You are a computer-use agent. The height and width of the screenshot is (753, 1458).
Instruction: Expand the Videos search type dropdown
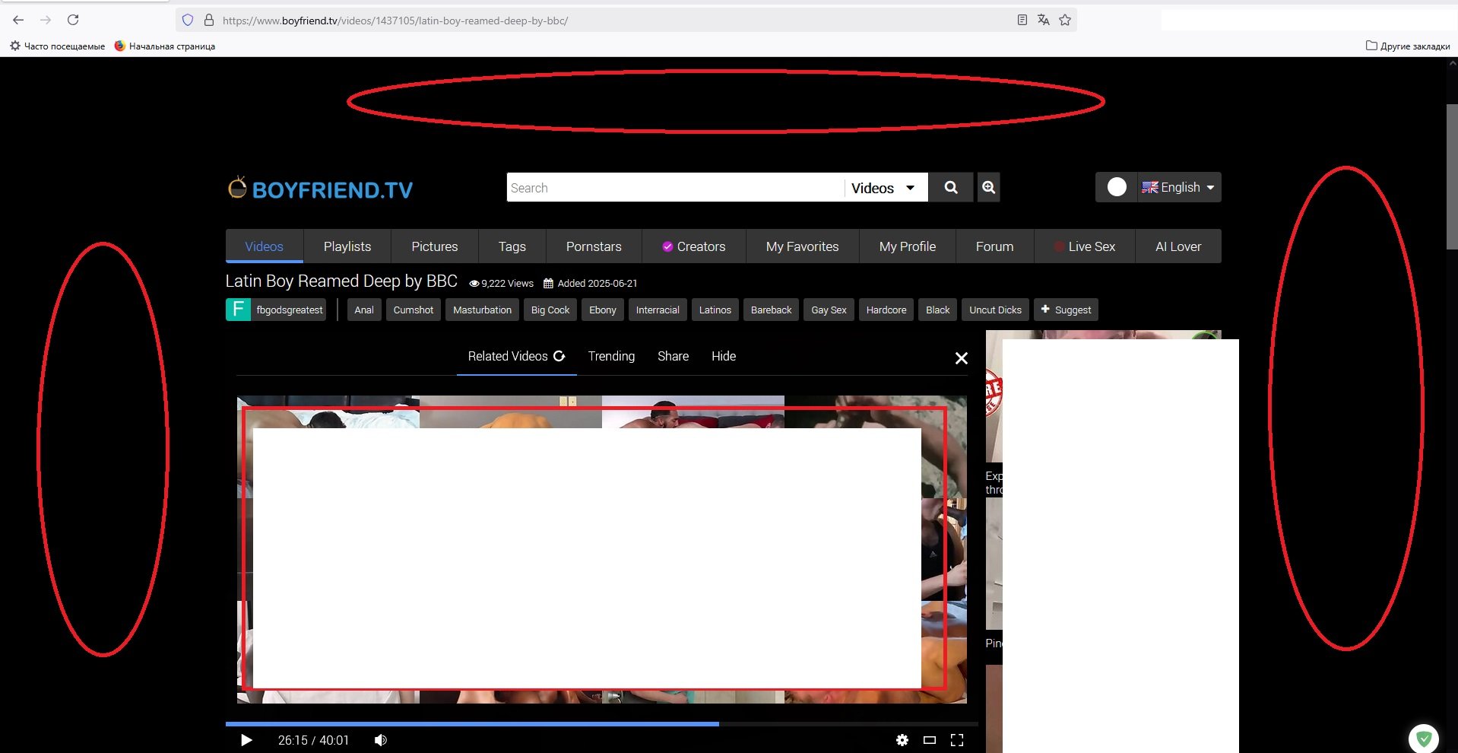885,188
